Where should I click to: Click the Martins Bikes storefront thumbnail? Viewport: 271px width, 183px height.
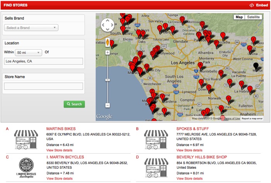click(x=26, y=140)
